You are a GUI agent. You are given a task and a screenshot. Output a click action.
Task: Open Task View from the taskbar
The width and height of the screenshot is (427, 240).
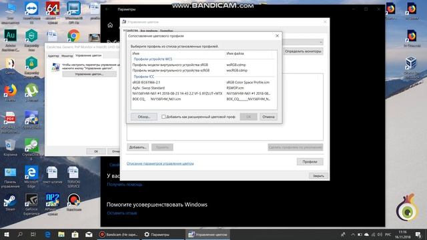pos(33,234)
